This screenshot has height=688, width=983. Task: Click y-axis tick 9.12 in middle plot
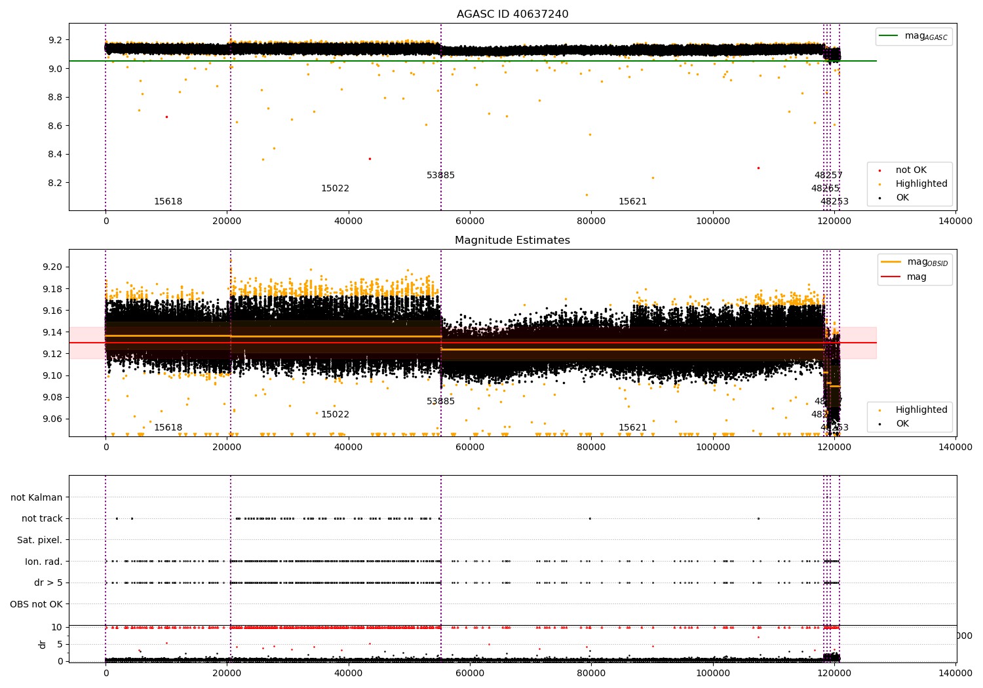click(52, 354)
